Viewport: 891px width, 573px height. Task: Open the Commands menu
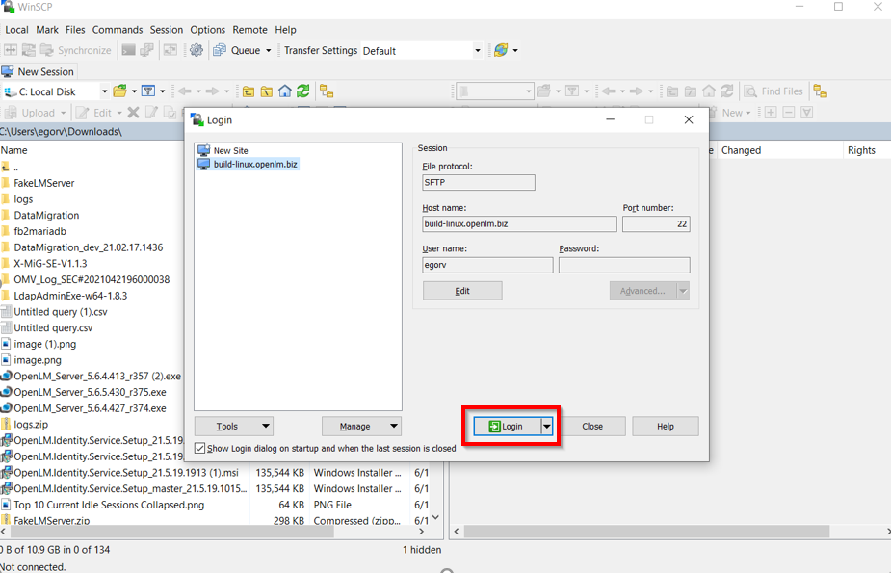pyautogui.click(x=118, y=30)
